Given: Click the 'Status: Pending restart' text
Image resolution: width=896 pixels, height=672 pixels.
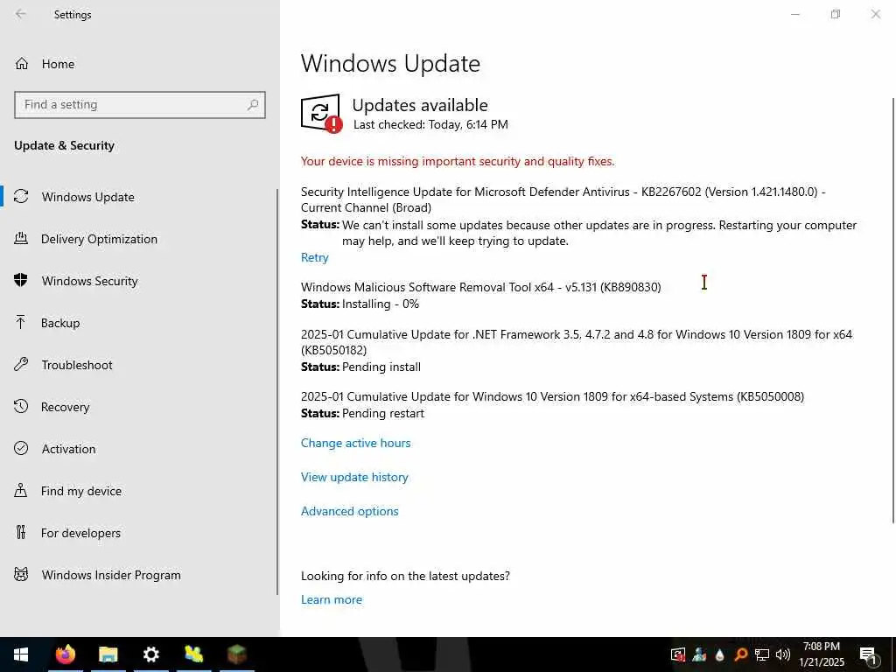Looking at the screenshot, I should (x=363, y=413).
